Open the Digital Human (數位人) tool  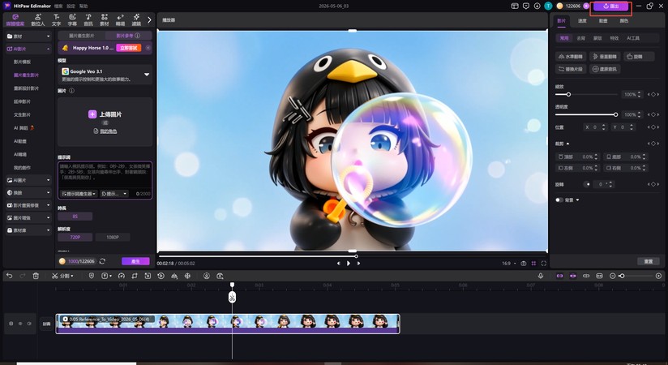pyautogui.click(x=37, y=19)
